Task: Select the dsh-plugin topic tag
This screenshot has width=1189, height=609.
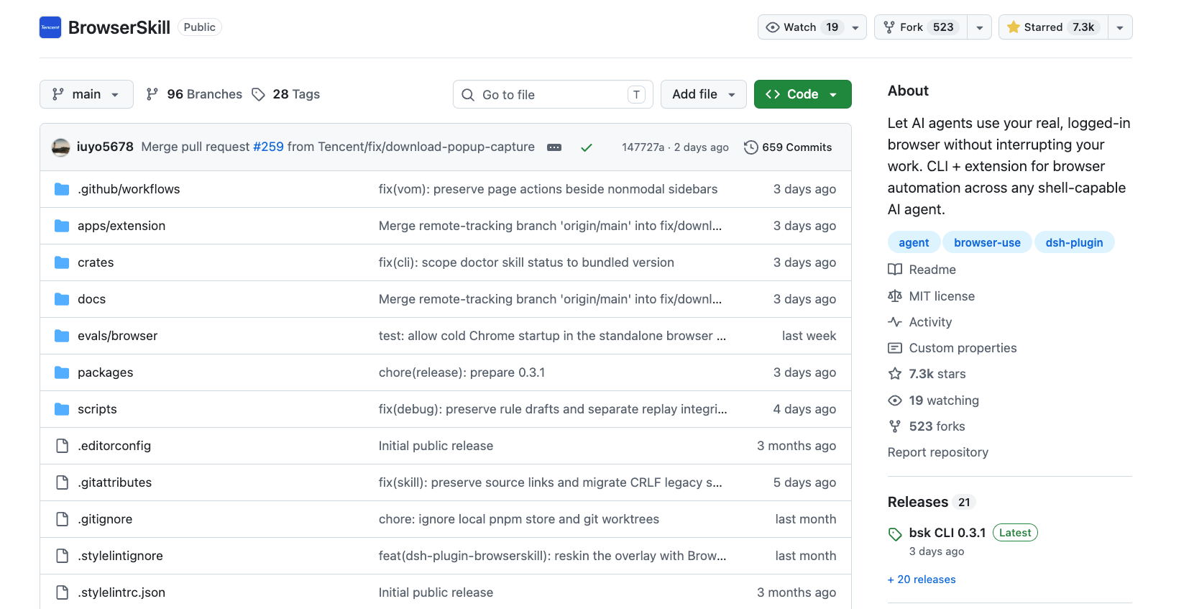Action: pyautogui.click(x=1074, y=242)
